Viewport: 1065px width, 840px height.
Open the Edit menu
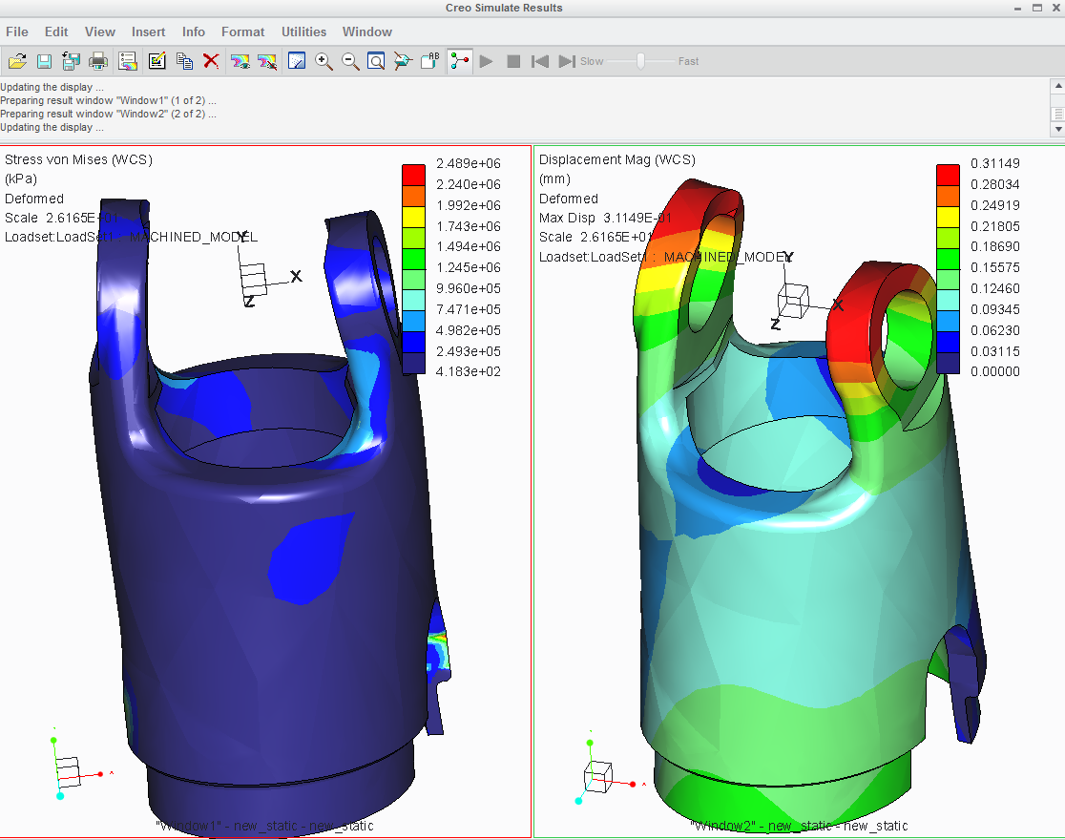pyautogui.click(x=56, y=31)
